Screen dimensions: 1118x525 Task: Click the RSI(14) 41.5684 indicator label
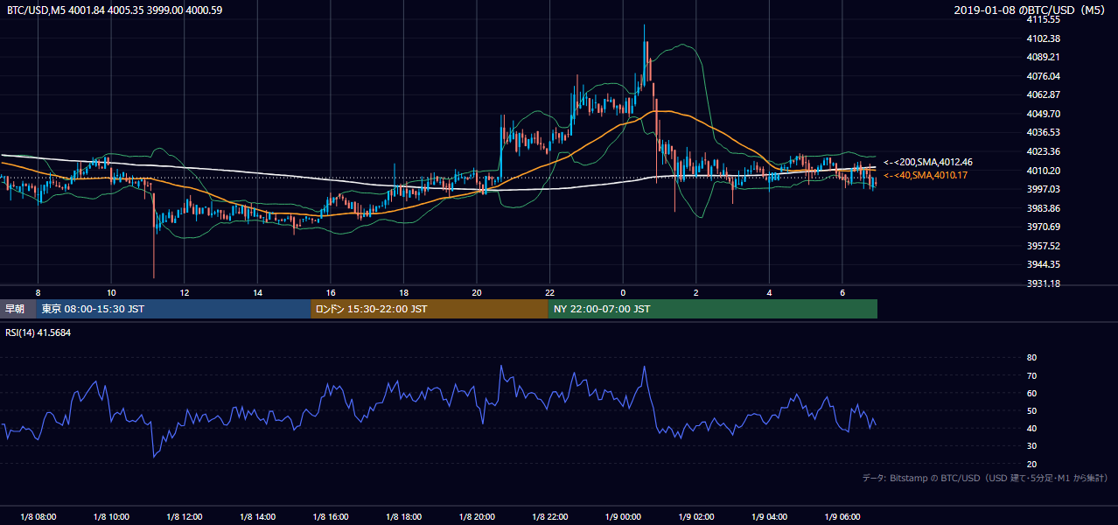click(x=38, y=332)
